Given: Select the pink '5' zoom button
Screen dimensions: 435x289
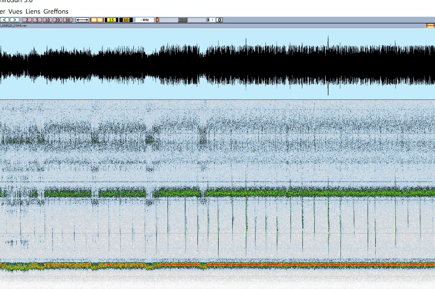Looking at the screenshot, I should pos(37,20).
